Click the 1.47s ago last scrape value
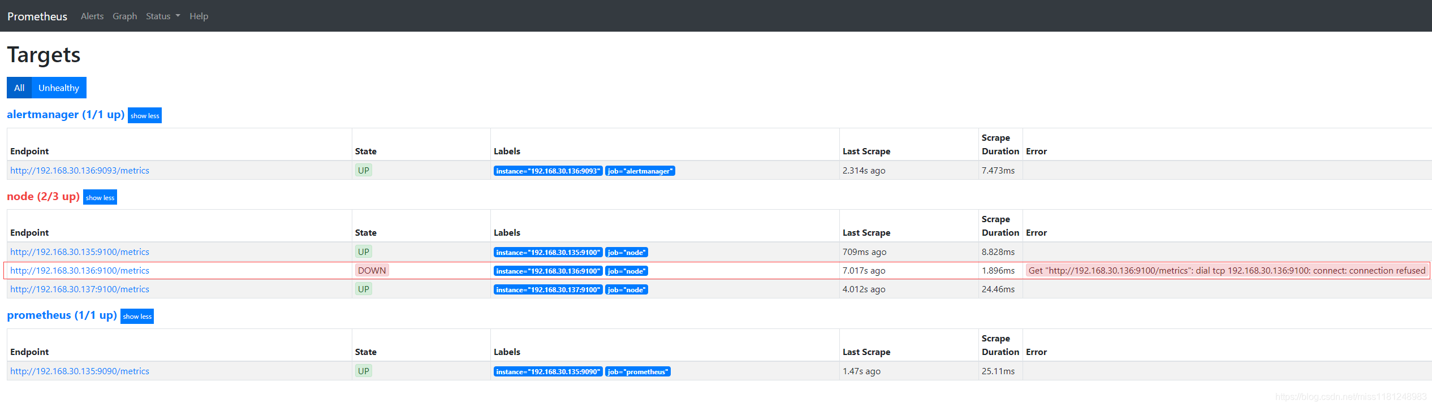 [x=862, y=371]
